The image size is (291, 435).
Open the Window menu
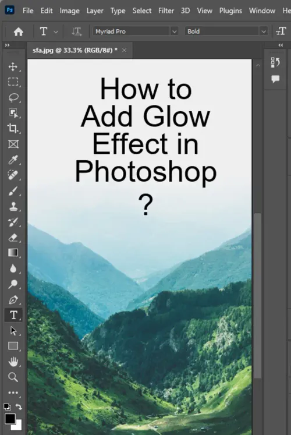click(x=262, y=11)
